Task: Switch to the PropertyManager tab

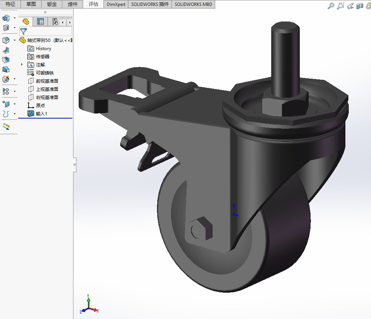Action: [x=40, y=22]
